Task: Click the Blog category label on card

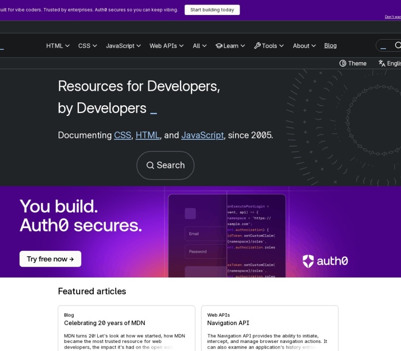Action: tap(69, 315)
